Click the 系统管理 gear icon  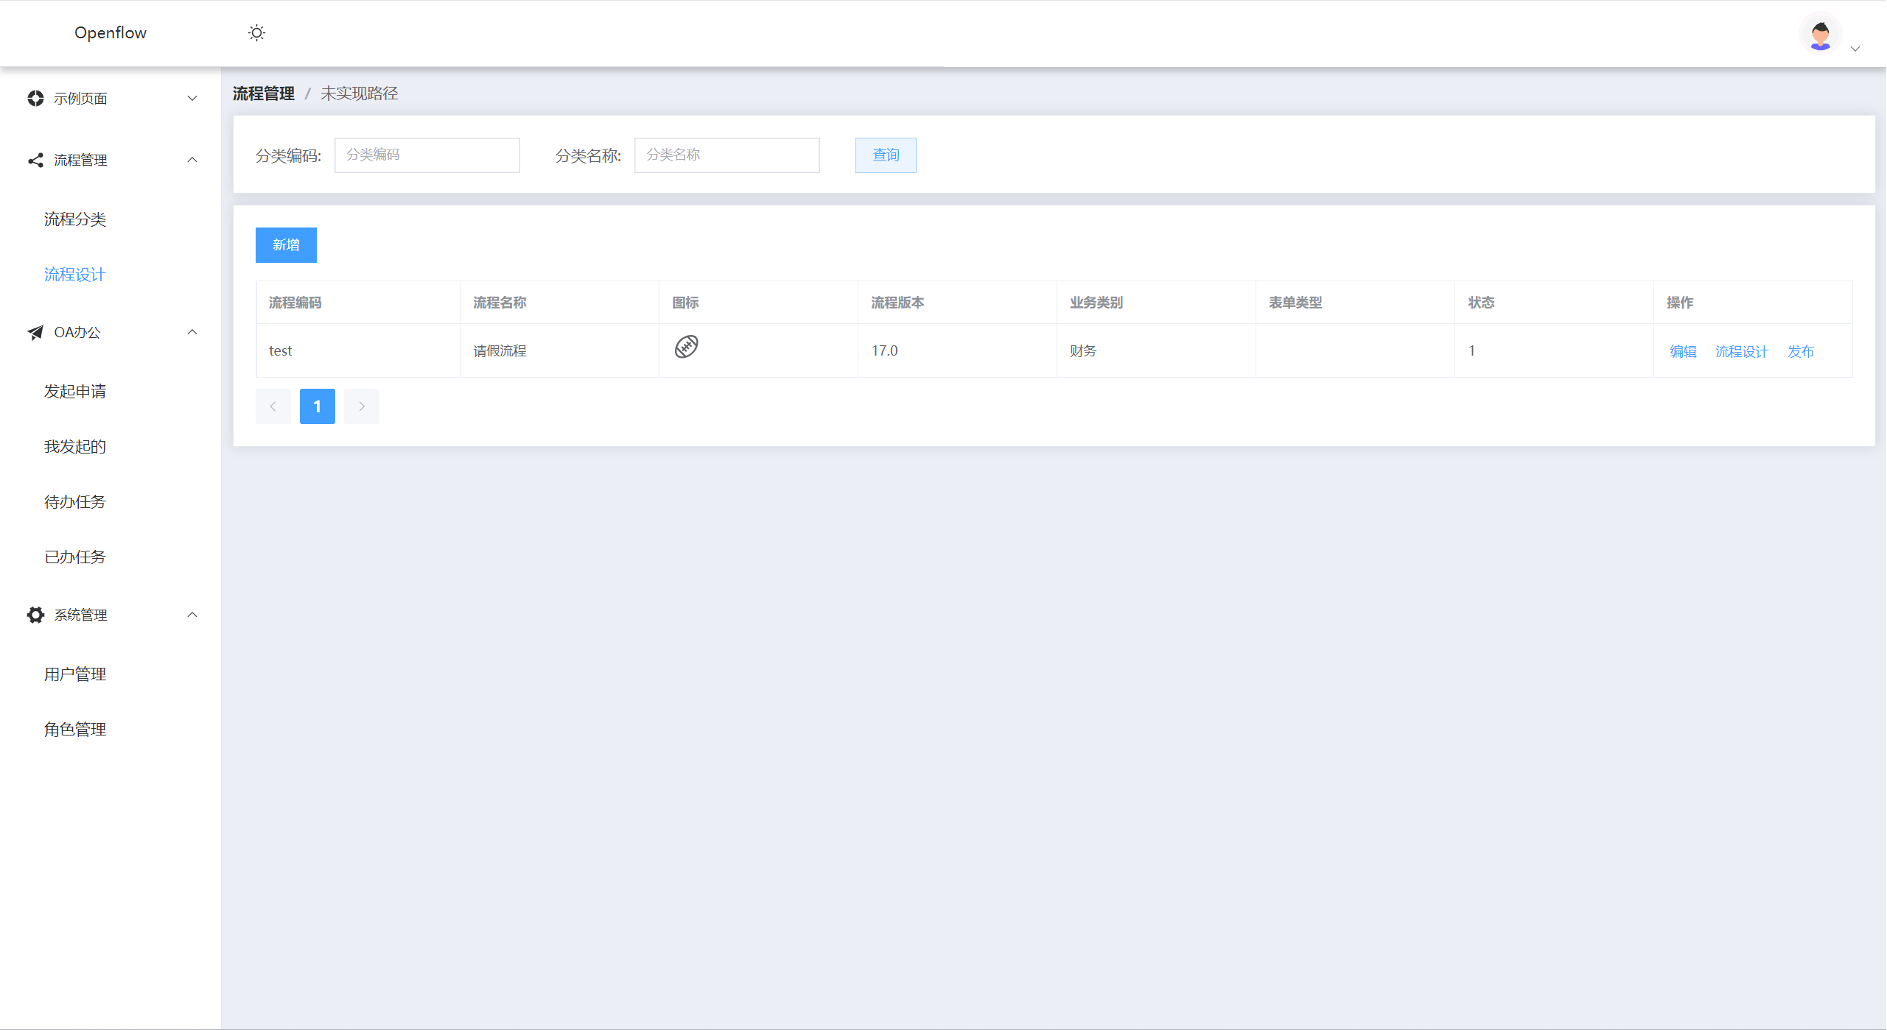click(35, 615)
